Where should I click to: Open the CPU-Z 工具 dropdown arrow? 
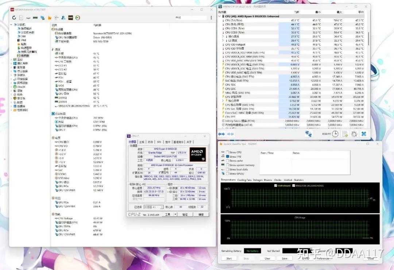pyautogui.click(x=175, y=214)
